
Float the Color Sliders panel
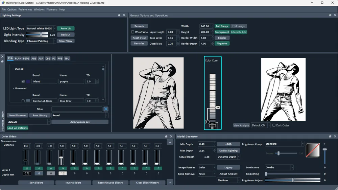point(166,137)
